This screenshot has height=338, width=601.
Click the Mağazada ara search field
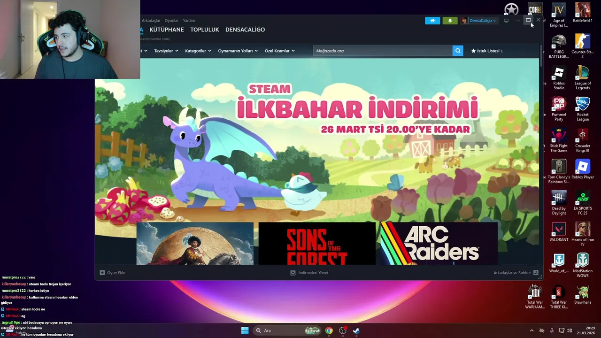[x=383, y=51]
